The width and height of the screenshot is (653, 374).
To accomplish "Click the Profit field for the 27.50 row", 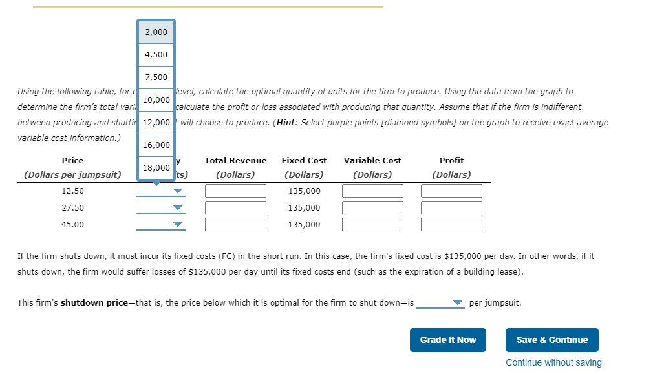I will pos(451,207).
